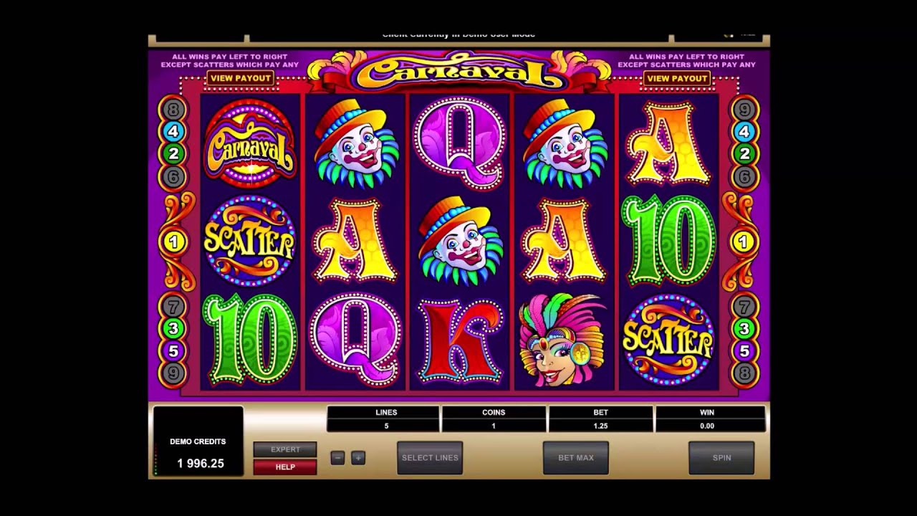Spin the reels

[721, 458]
